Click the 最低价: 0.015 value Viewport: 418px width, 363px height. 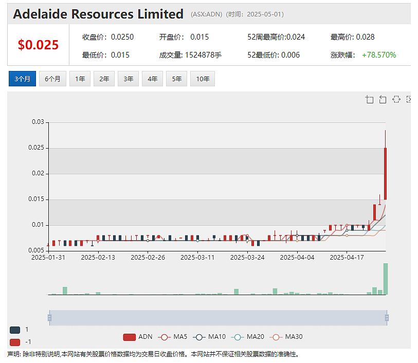pyautogui.click(x=105, y=55)
